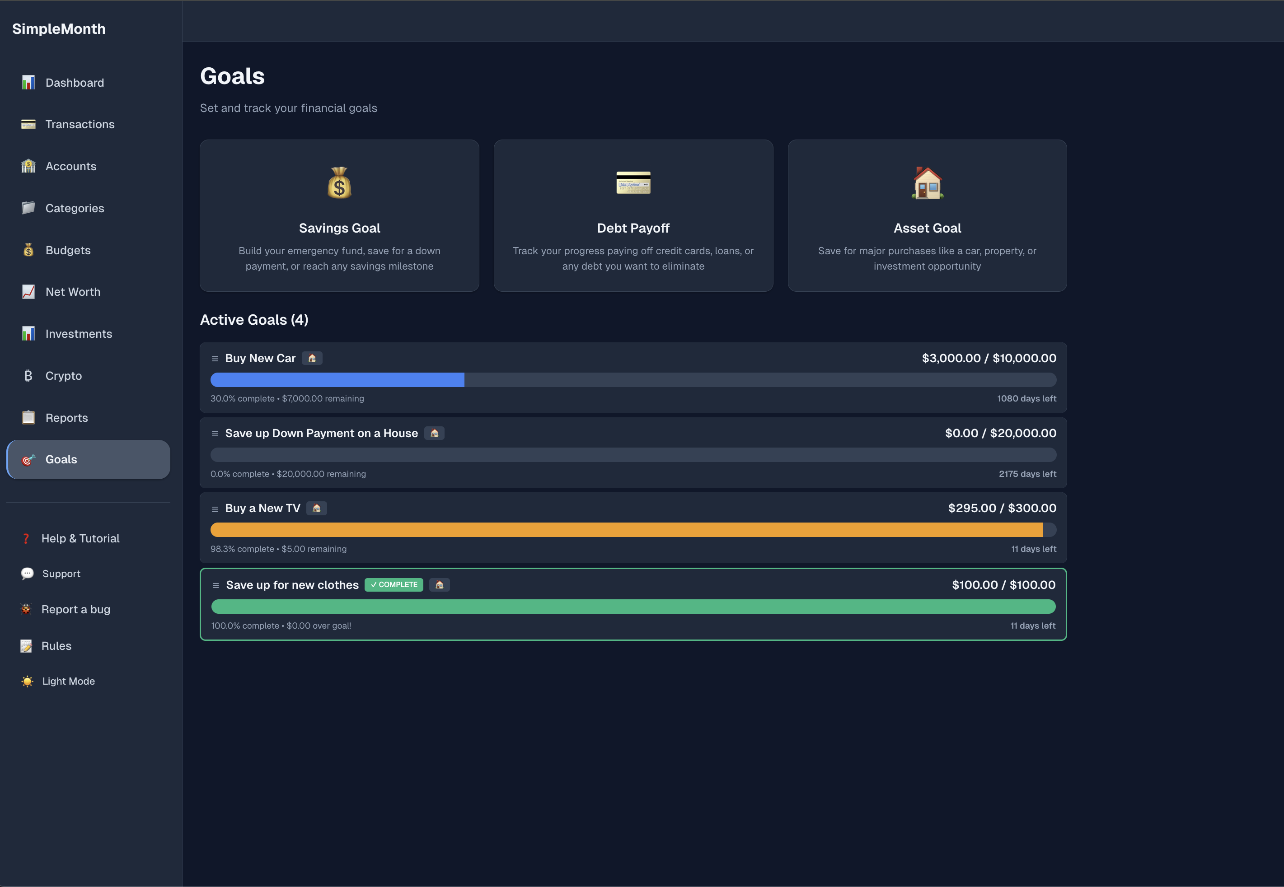Switch to Light Mode

[68, 682]
